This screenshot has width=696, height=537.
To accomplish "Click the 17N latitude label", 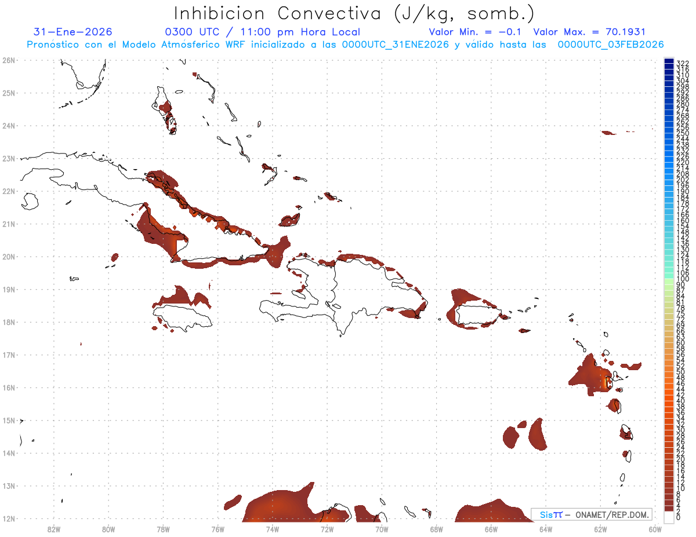I will click(8, 355).
